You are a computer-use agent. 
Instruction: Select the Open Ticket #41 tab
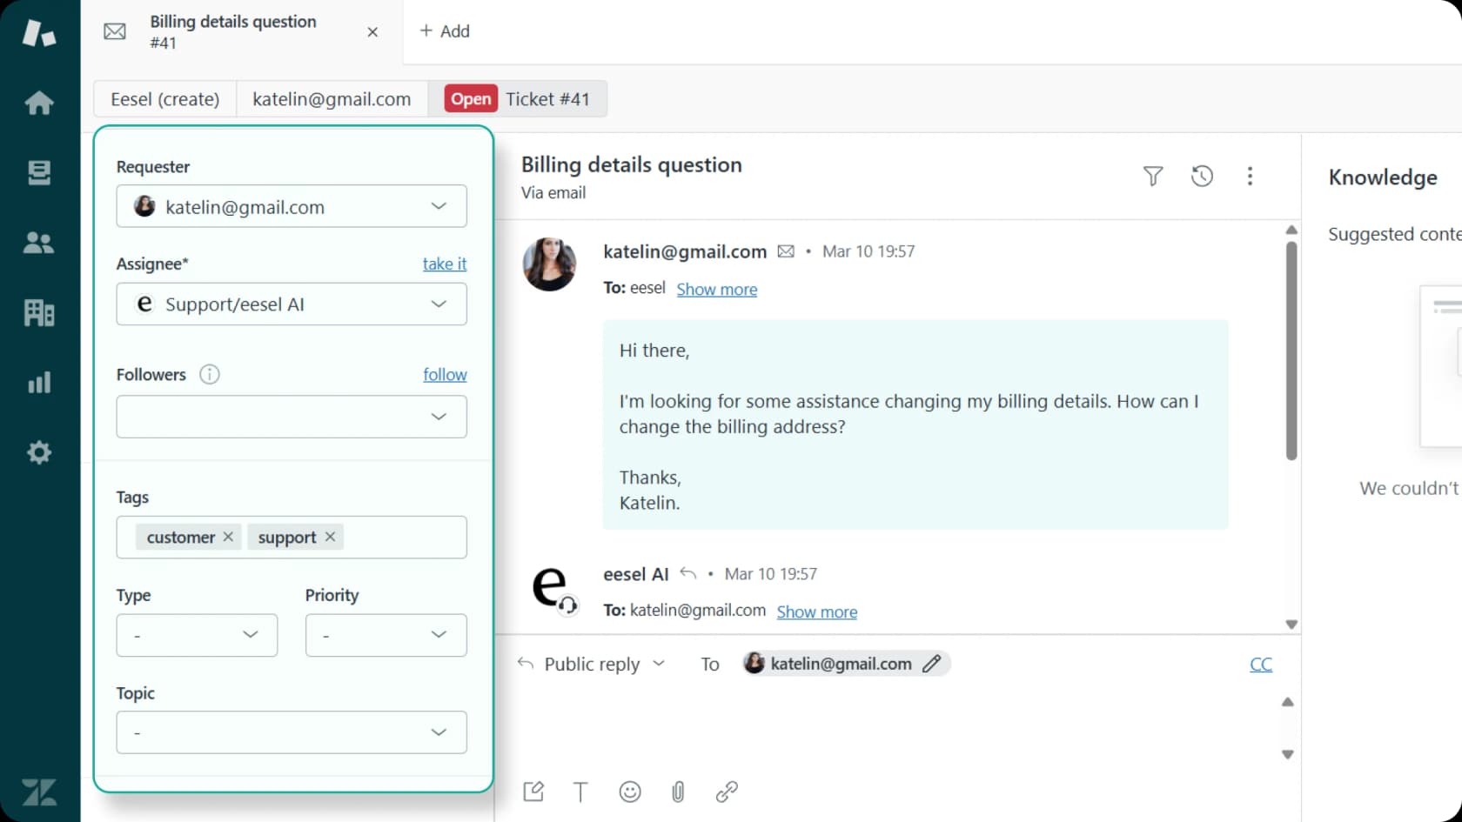(518, 99)
